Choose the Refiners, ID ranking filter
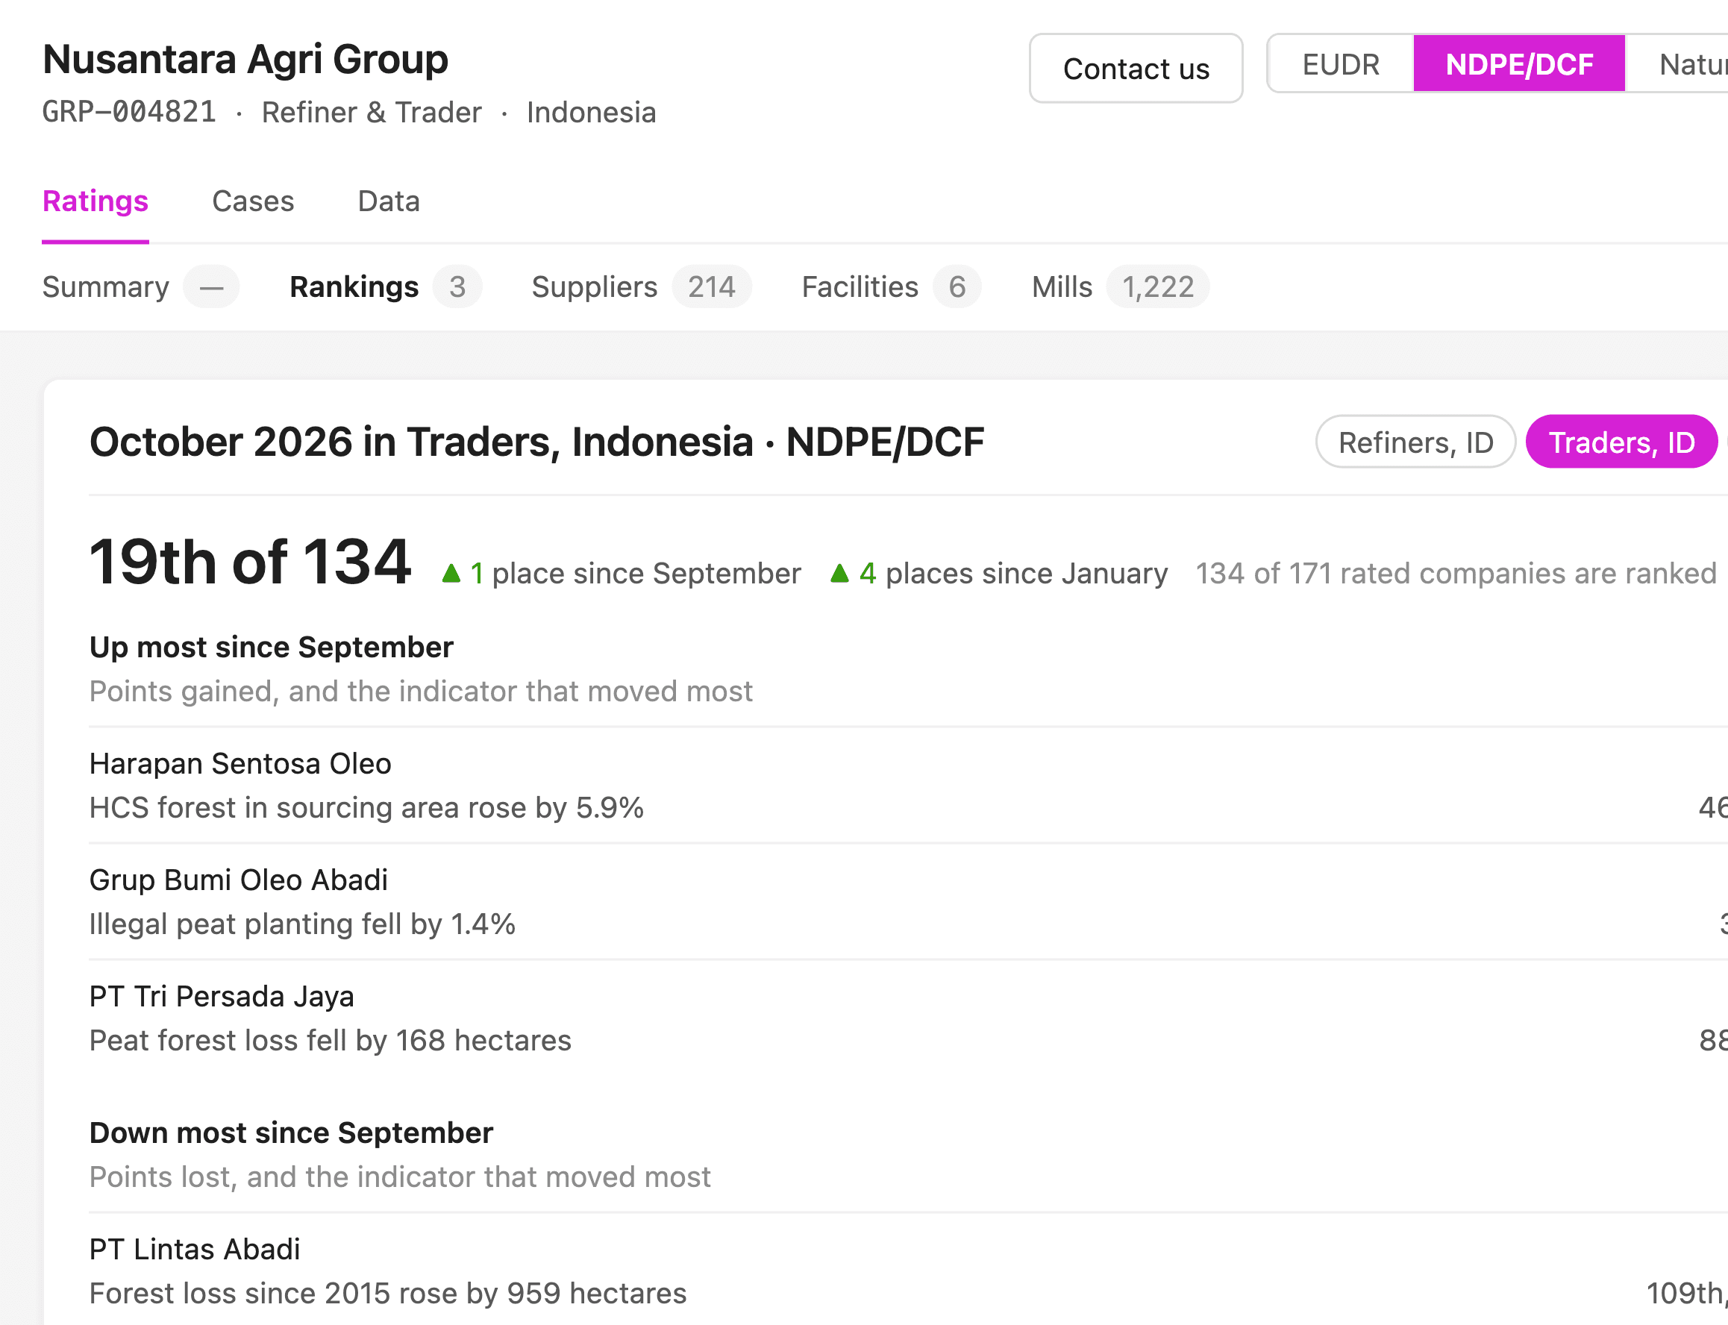This screenshot has height=1325, width=1728. click(x=1415, y=442)
